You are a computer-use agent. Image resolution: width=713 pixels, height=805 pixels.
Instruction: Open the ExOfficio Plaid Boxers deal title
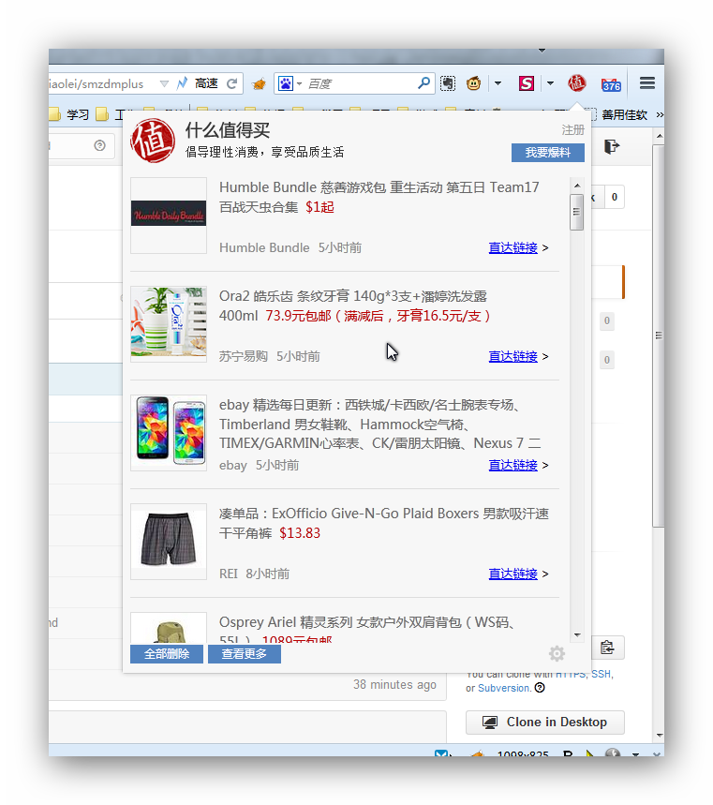click(x=383, y=523)
